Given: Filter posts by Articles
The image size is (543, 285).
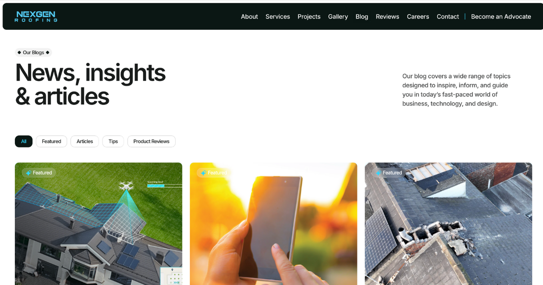Looking at the screenshot, I should pos(85,142).
